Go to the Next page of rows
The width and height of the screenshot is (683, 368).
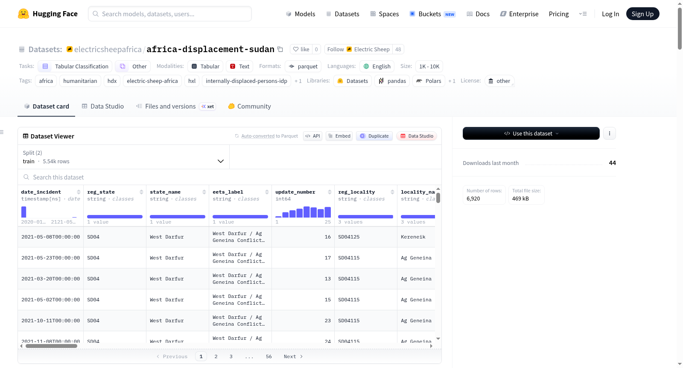293,356
